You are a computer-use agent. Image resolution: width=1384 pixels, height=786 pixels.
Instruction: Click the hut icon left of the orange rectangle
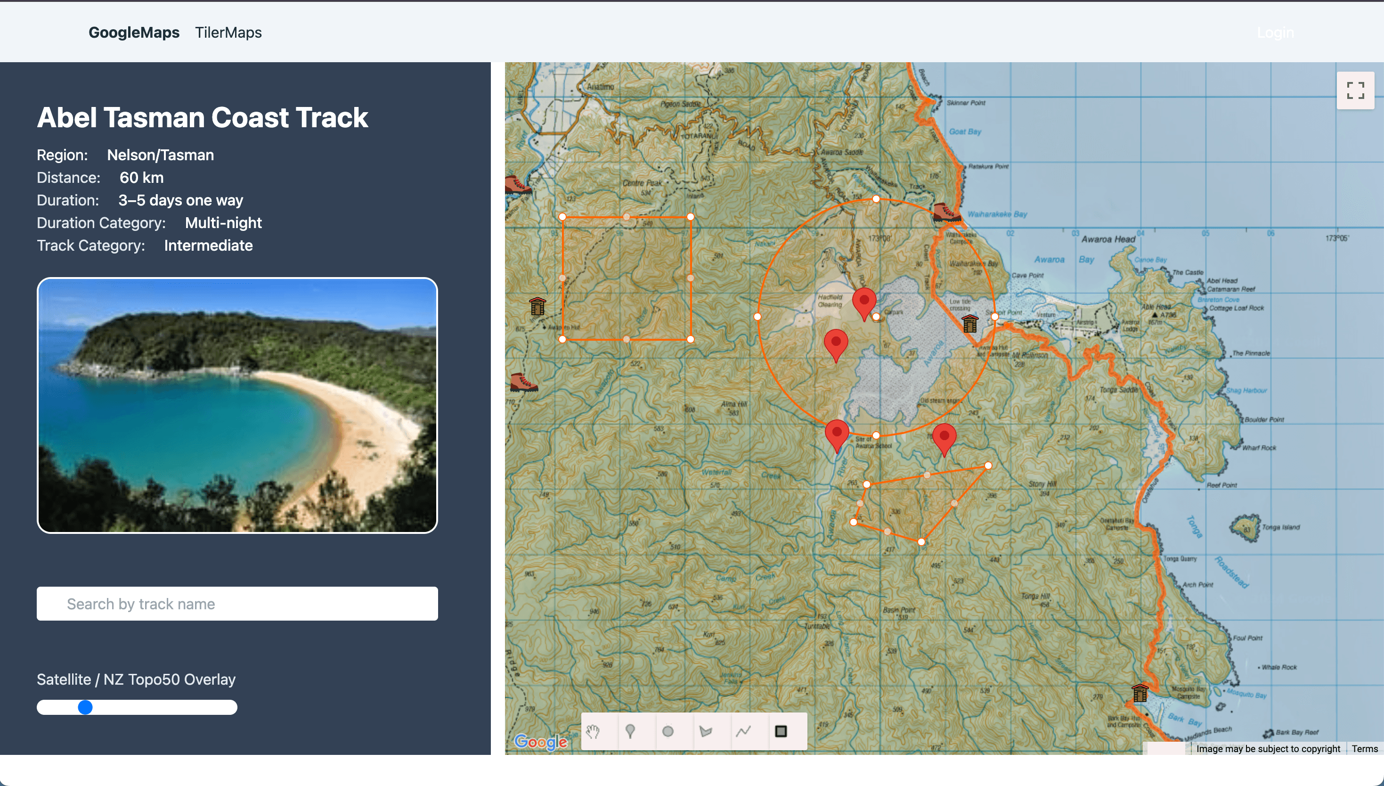(x=537, y=306)
